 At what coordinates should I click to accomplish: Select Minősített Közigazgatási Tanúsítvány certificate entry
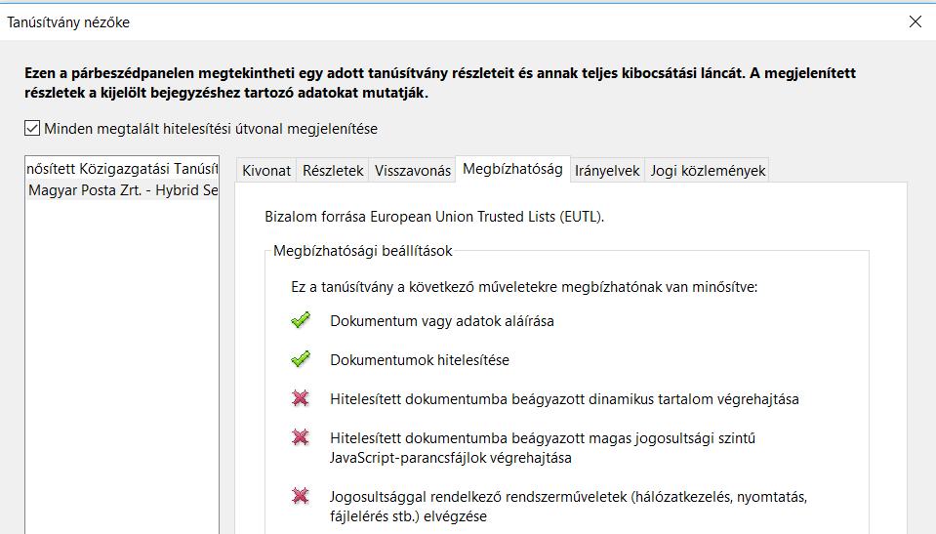click(122, 169)
